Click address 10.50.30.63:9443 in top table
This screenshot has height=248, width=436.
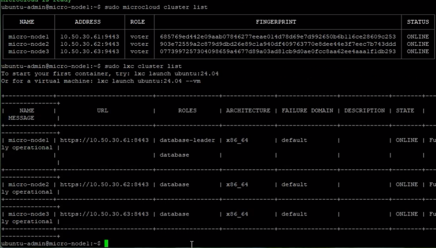87,52
